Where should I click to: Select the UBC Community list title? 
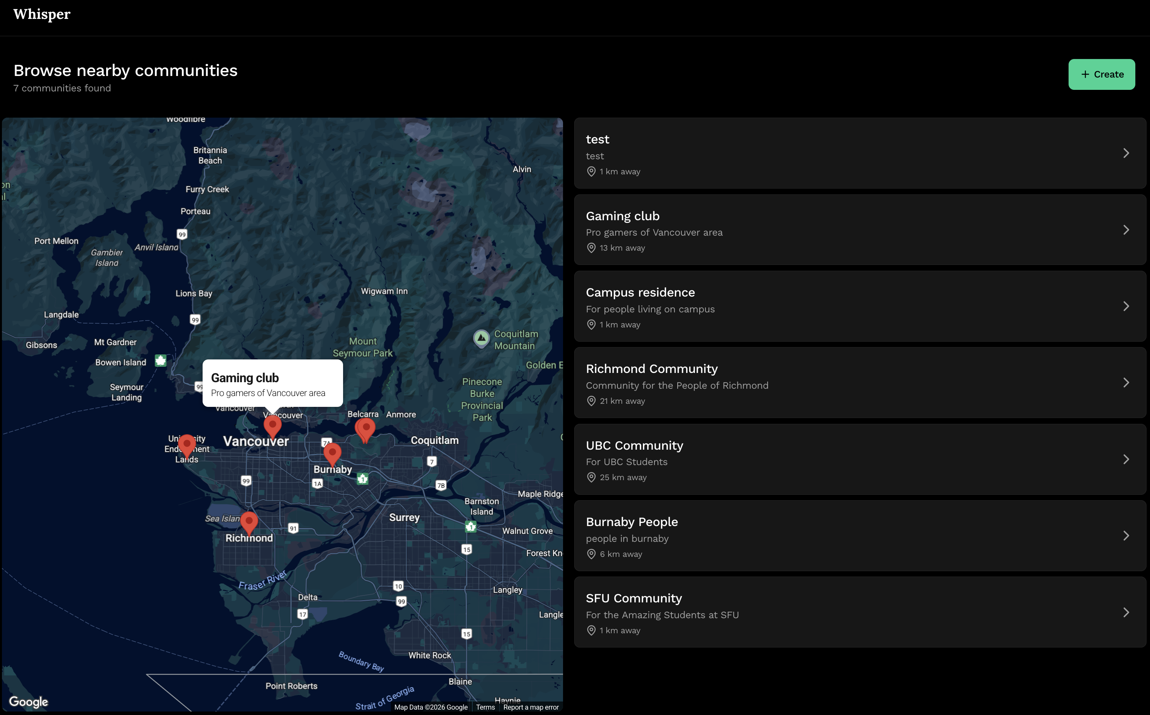(x=634, y=445)
